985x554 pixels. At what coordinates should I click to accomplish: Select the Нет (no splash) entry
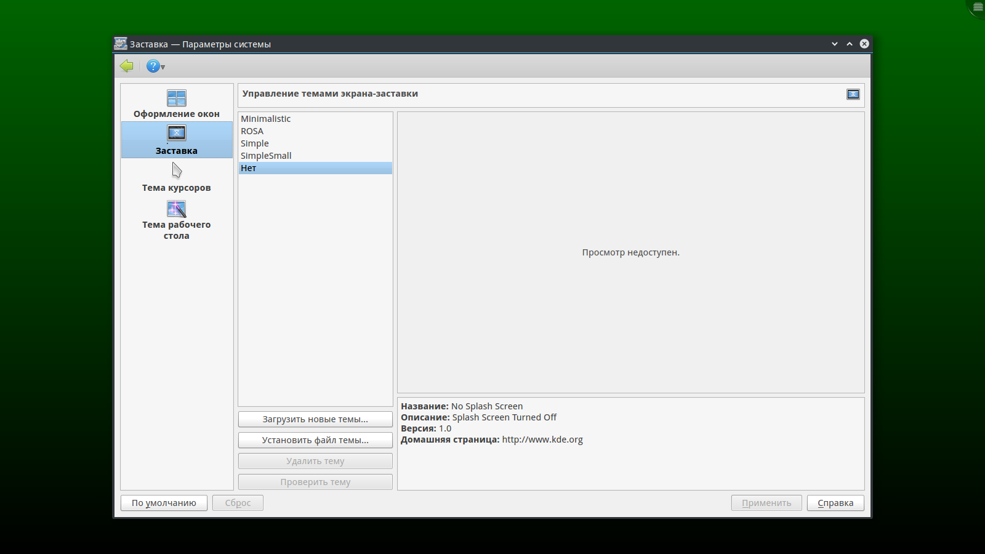coord(315,168)
